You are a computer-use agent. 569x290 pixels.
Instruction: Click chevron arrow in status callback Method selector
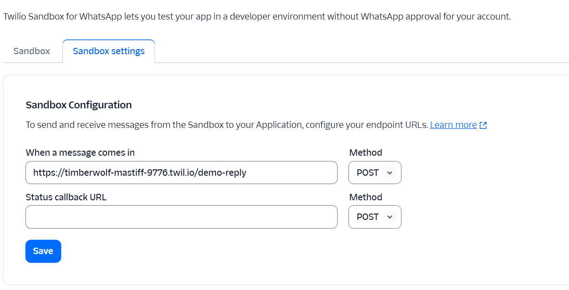(x=389, y=217)
